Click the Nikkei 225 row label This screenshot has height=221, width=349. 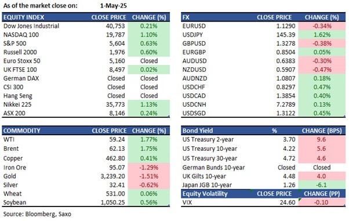pyautogui.click(x=17, y=104)
